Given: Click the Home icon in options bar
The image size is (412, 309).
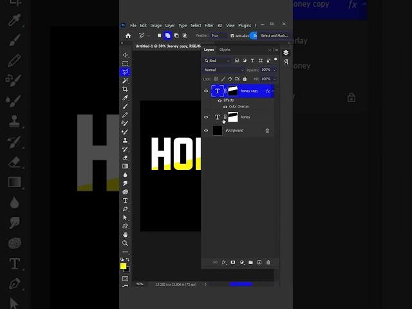Looking at the screenshot, I should click(128, 36).
